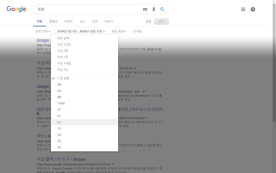Select the 2Q range option
Viewport: 276px width, 173px height.
(85, 135)
